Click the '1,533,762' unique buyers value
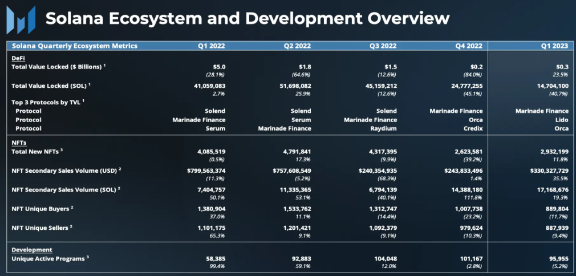This screenshot has width=576, height=276. click(297, 208)
